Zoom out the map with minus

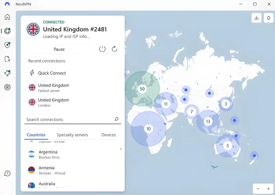[258, 189]
